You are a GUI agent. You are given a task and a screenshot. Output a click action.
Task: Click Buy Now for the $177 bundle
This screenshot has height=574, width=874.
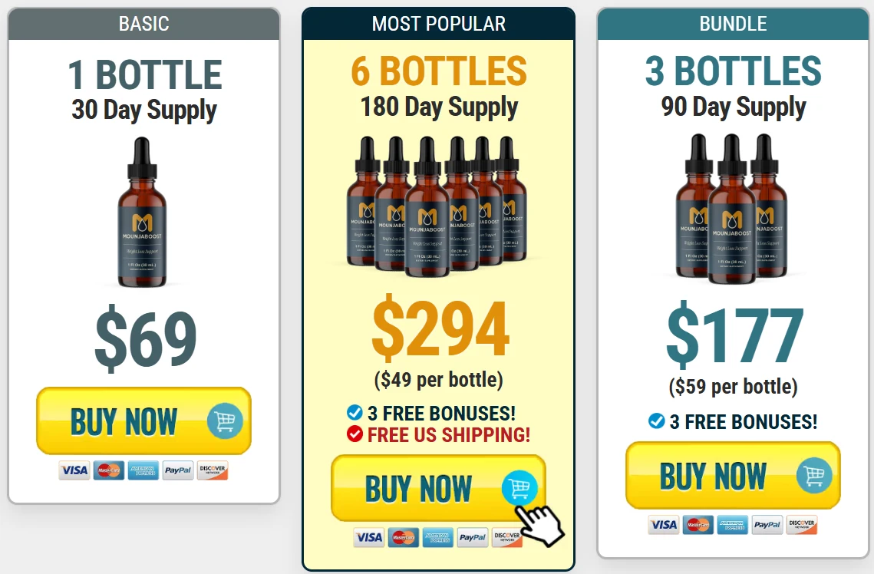click(x=733, y=475)
